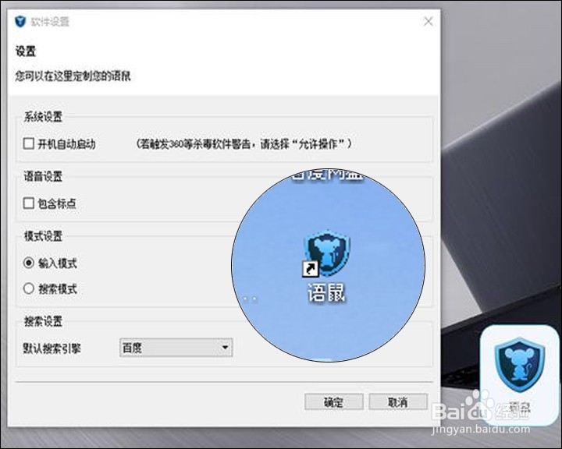Click the shield icon in the dialog title bar
The width and height of the screenshot is (562, 449).
click(20, 22)
